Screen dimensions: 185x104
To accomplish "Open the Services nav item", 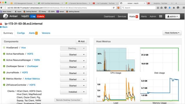I will pos(122,16).
